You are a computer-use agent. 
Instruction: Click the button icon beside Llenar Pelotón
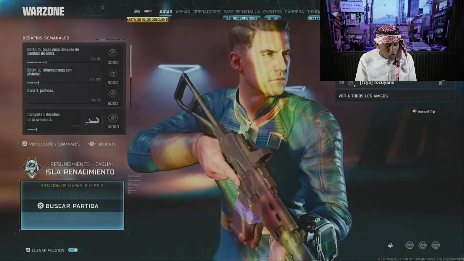click(28, 250)
